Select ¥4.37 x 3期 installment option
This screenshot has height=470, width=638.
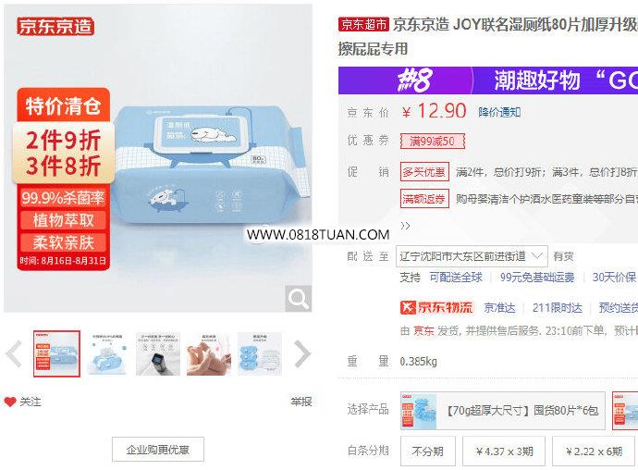504,451
